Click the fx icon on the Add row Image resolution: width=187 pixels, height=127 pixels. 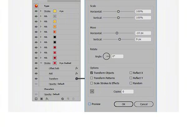[76, 73]
